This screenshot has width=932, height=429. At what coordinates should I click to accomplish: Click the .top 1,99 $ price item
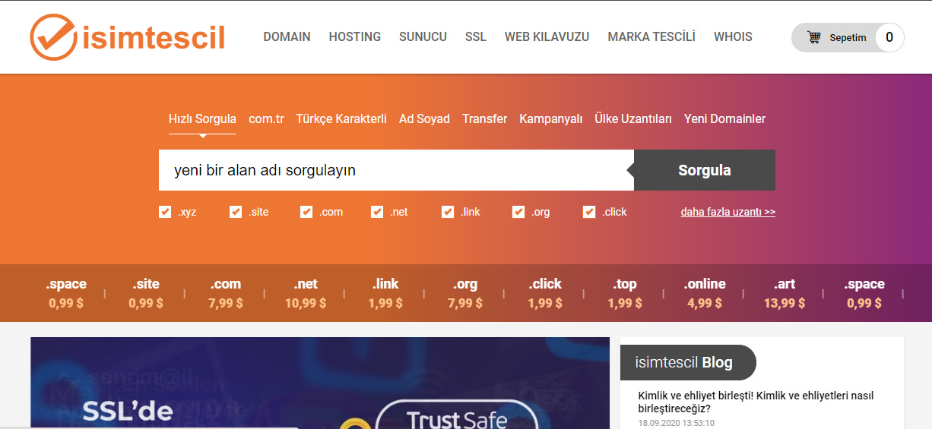pos(625,293)
